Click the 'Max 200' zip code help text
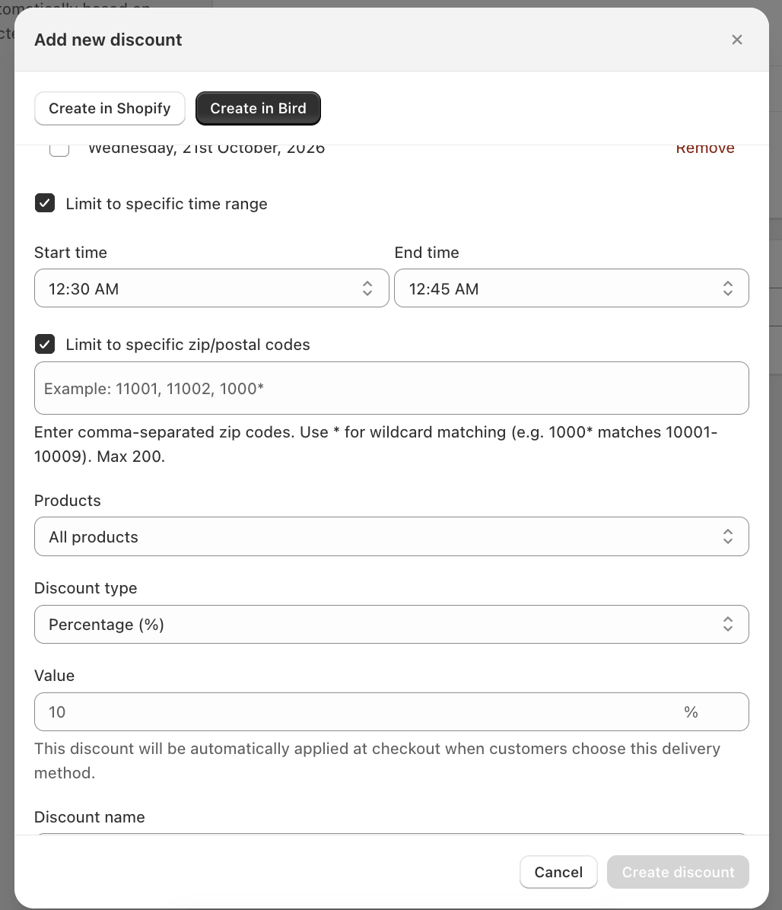The width and height of the screenshot is (782, 910). (x=376, y=444)
